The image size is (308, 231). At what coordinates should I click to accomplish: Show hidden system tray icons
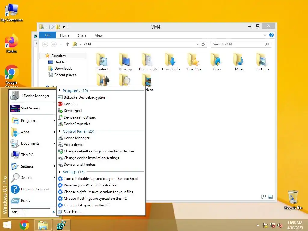pos(258,225)
